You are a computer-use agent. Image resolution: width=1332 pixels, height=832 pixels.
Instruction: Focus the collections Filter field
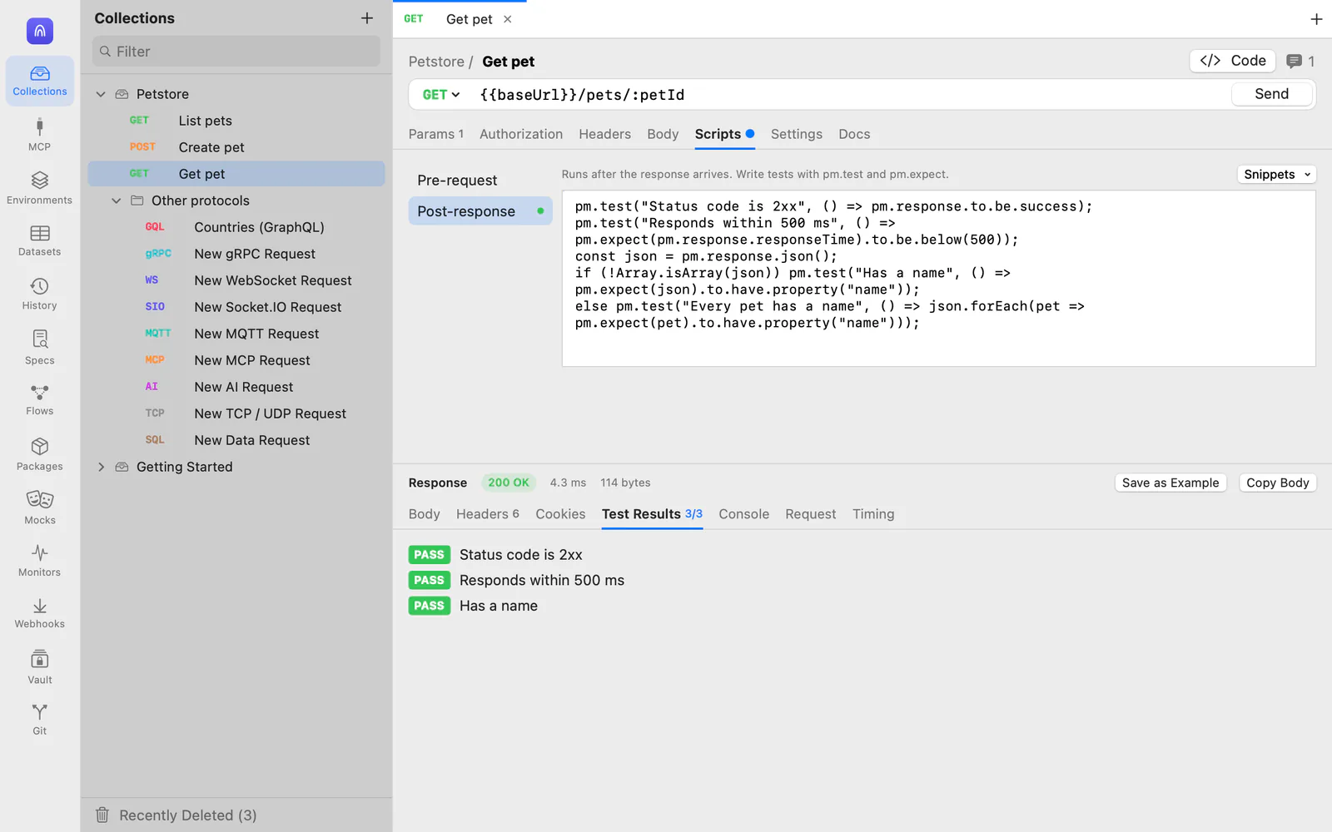[236, 52]
